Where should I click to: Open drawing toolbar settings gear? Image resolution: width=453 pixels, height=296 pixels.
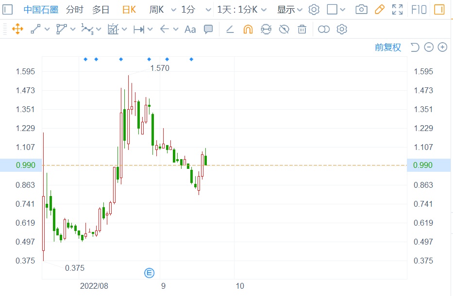coord(342,29)
